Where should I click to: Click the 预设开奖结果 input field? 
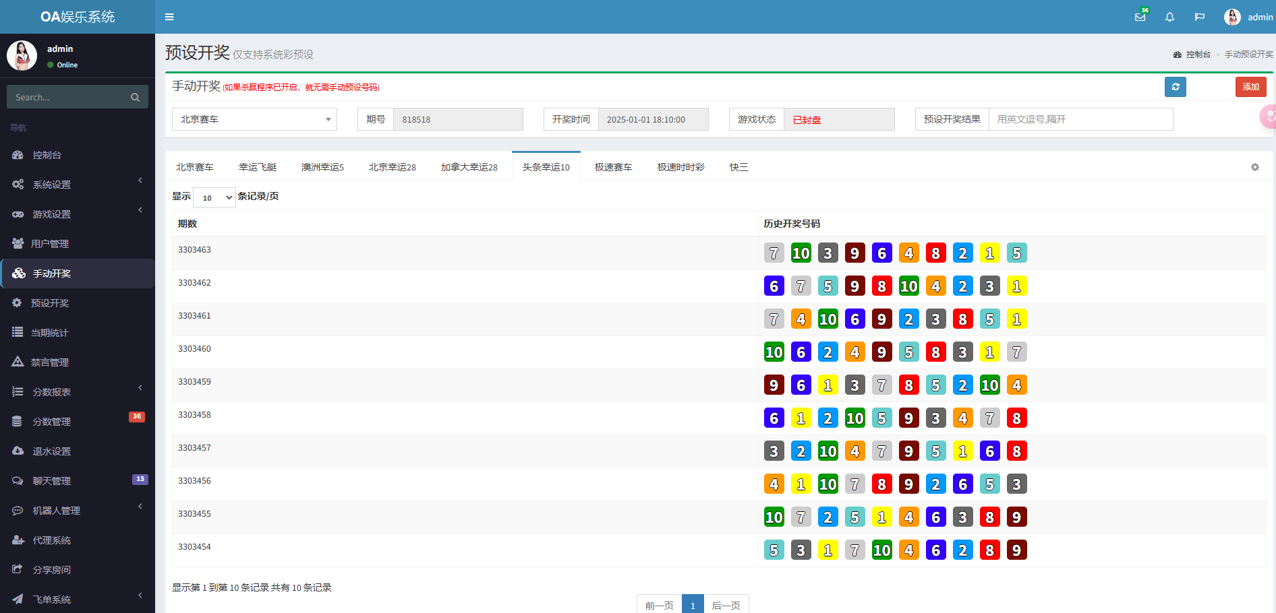(1080, 119)
